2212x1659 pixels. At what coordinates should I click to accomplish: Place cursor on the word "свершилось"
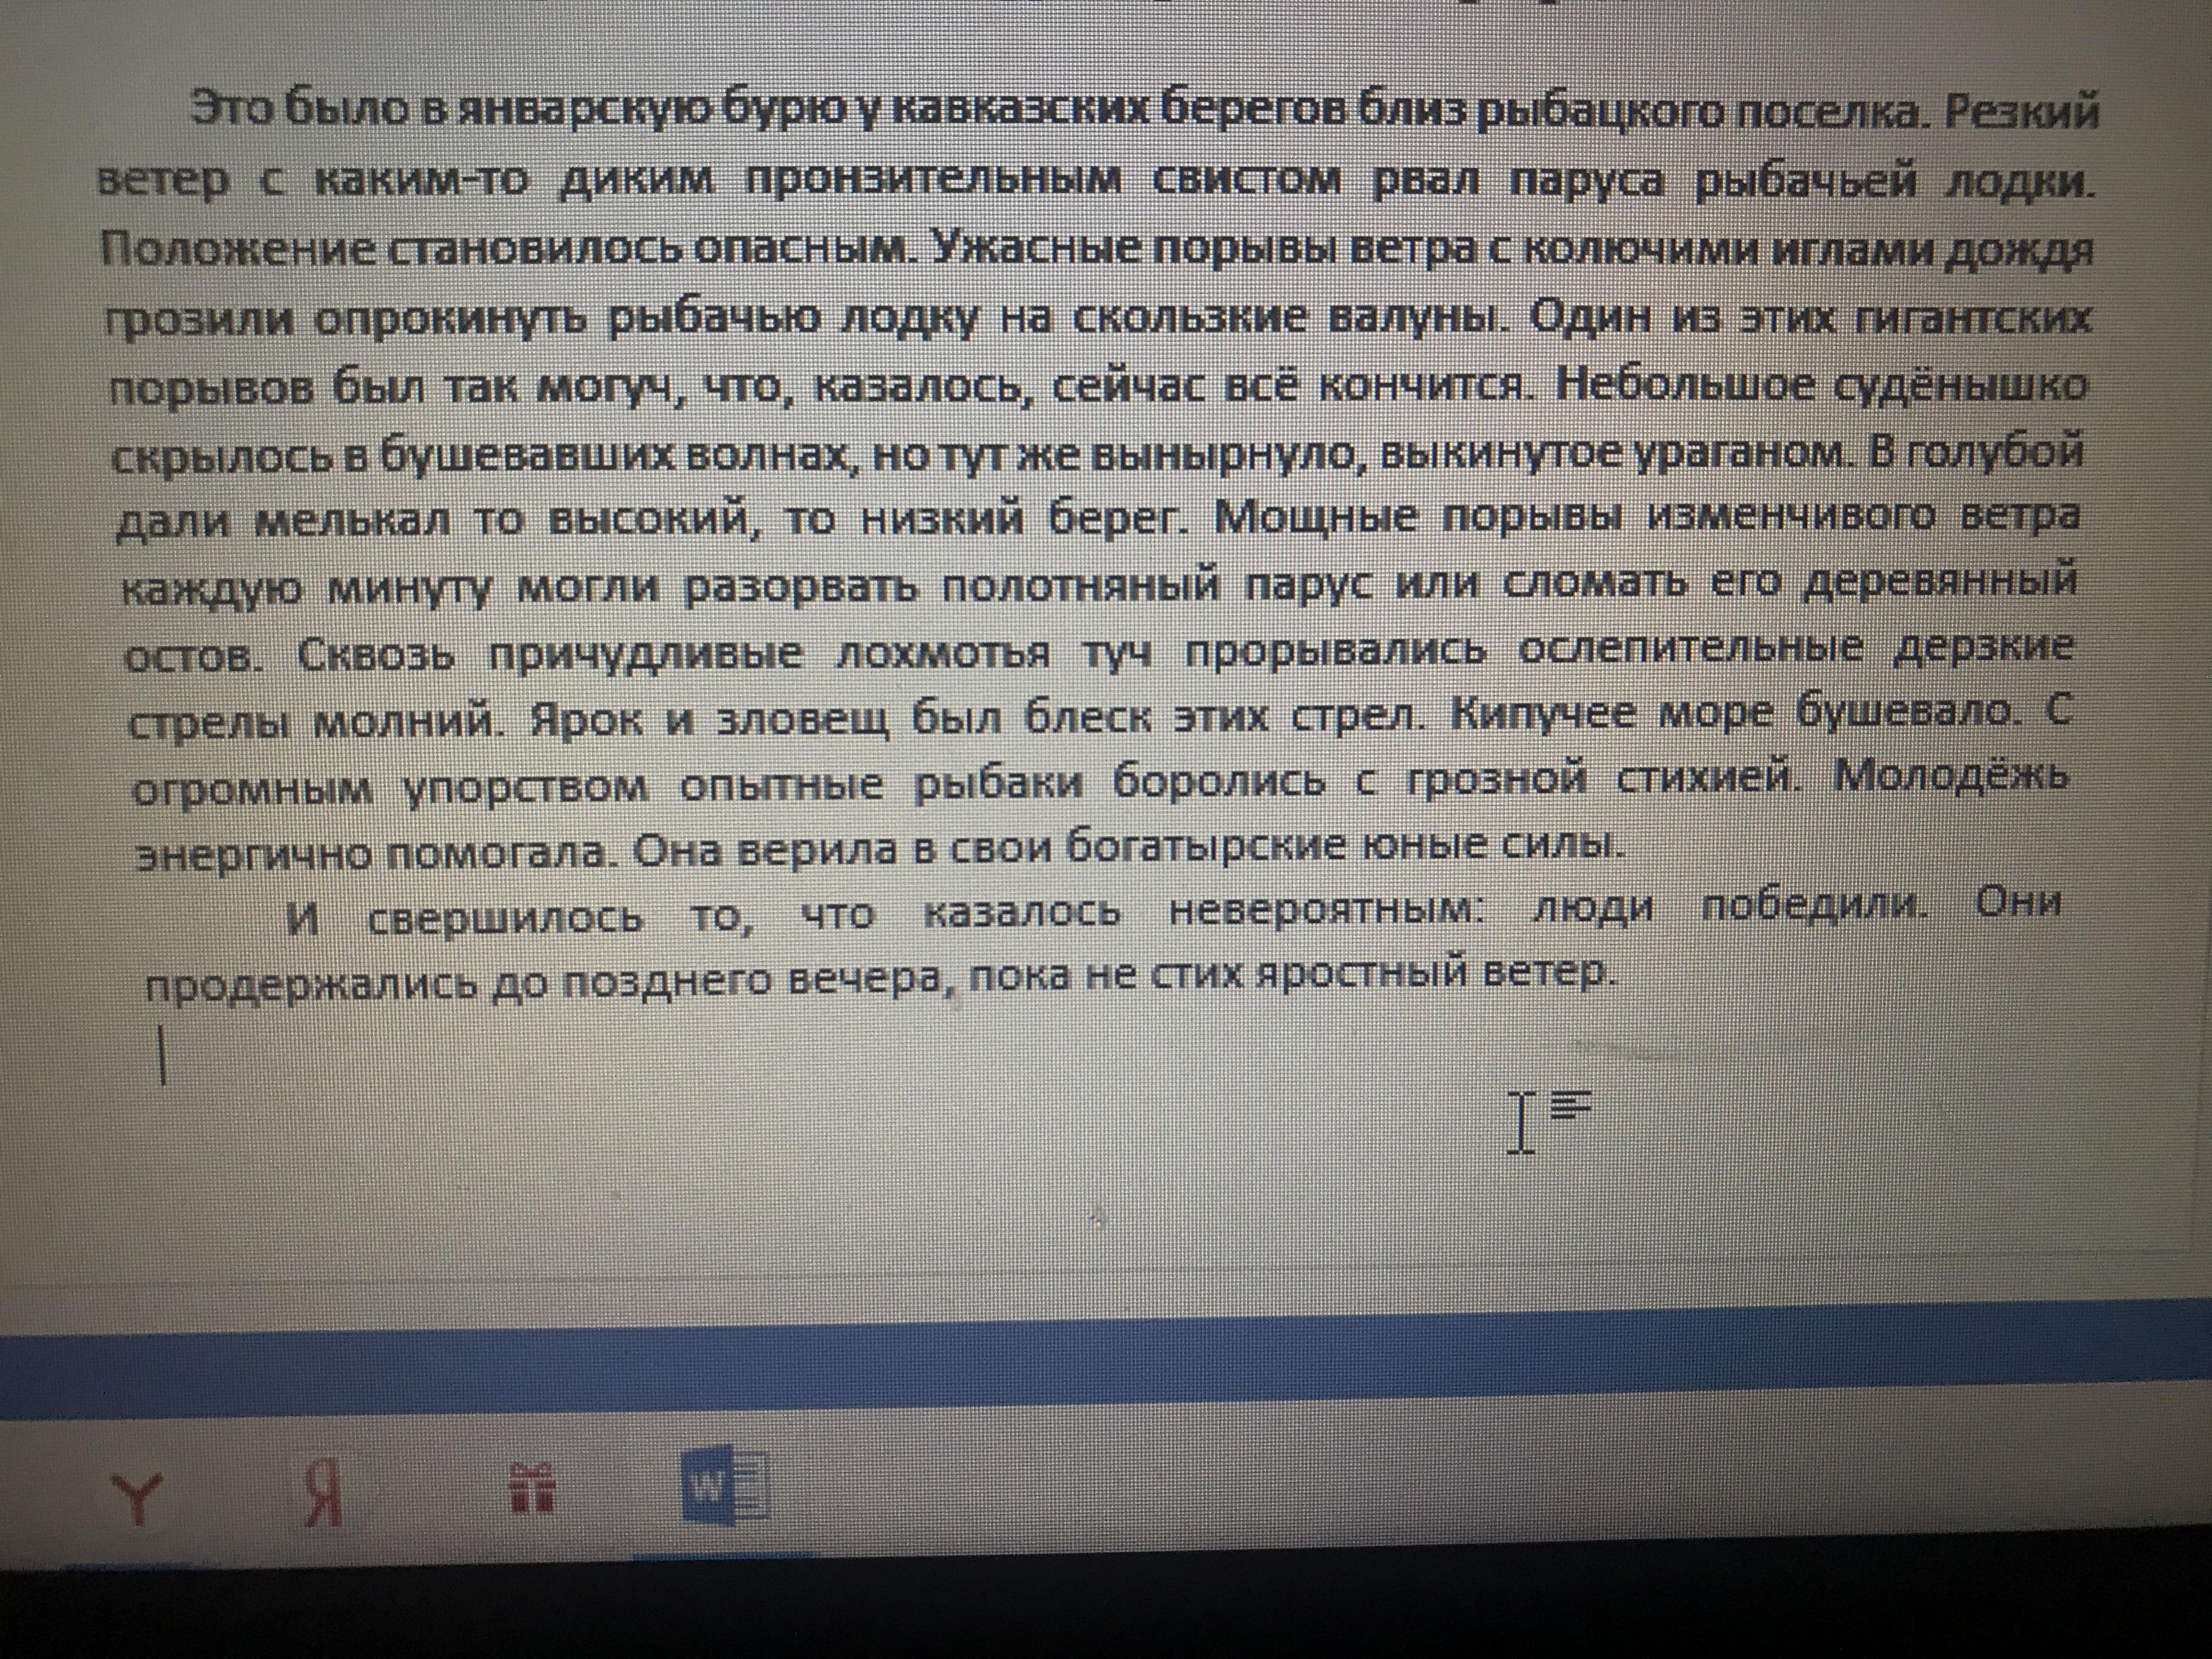pos(505,918)
